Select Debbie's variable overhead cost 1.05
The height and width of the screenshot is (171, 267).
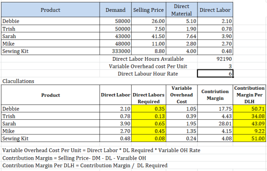tap(182, 109)
